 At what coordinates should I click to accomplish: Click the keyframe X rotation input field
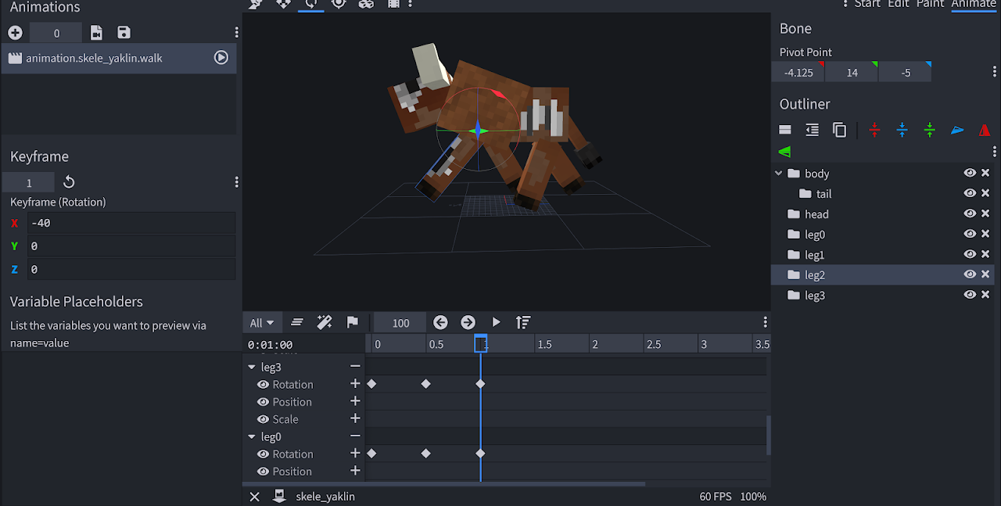(131, 223)
